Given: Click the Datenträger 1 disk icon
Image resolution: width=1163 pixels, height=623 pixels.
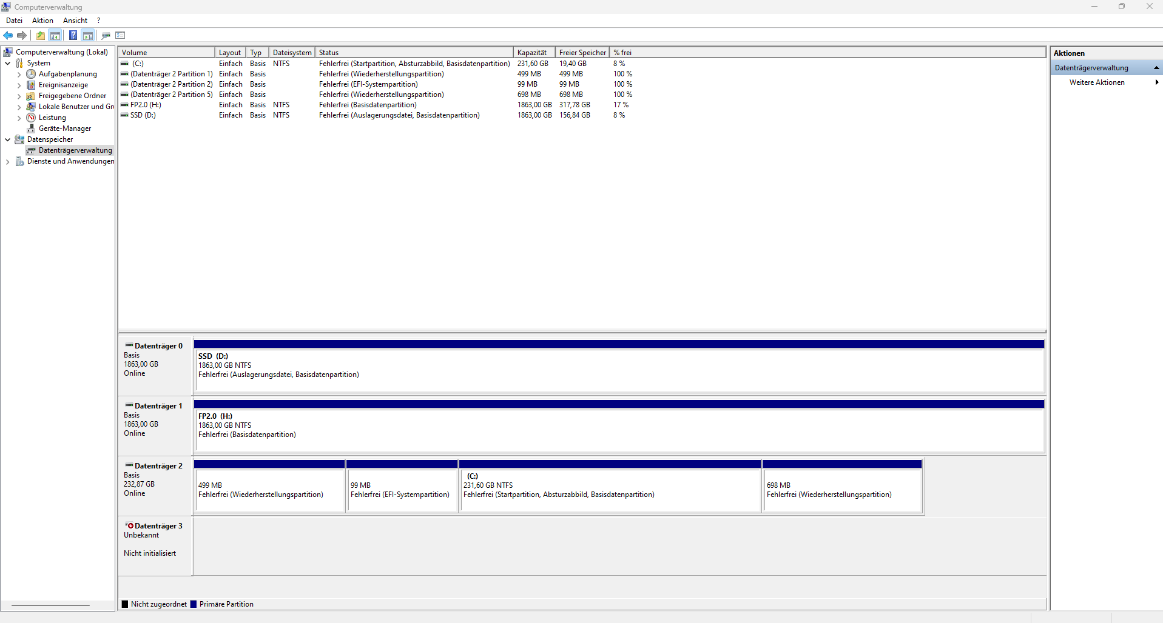Looking at the screenshot, I should (129, 405).
